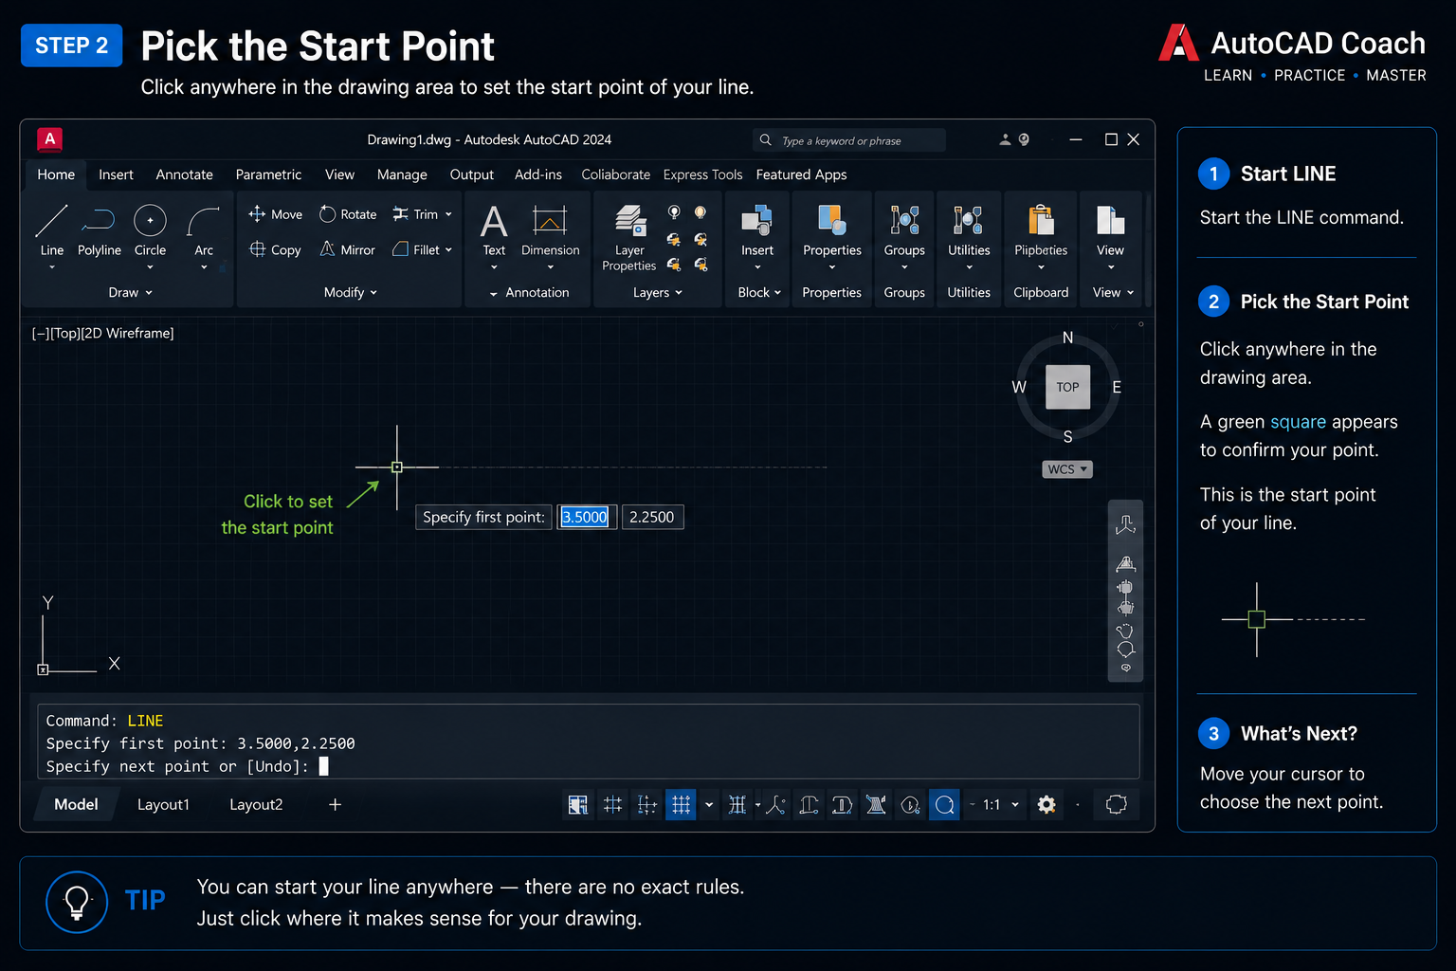Click the N compass direction on ViewCube
Image resolution: width=1456 pixels, height=971 pixels.
1067,338
